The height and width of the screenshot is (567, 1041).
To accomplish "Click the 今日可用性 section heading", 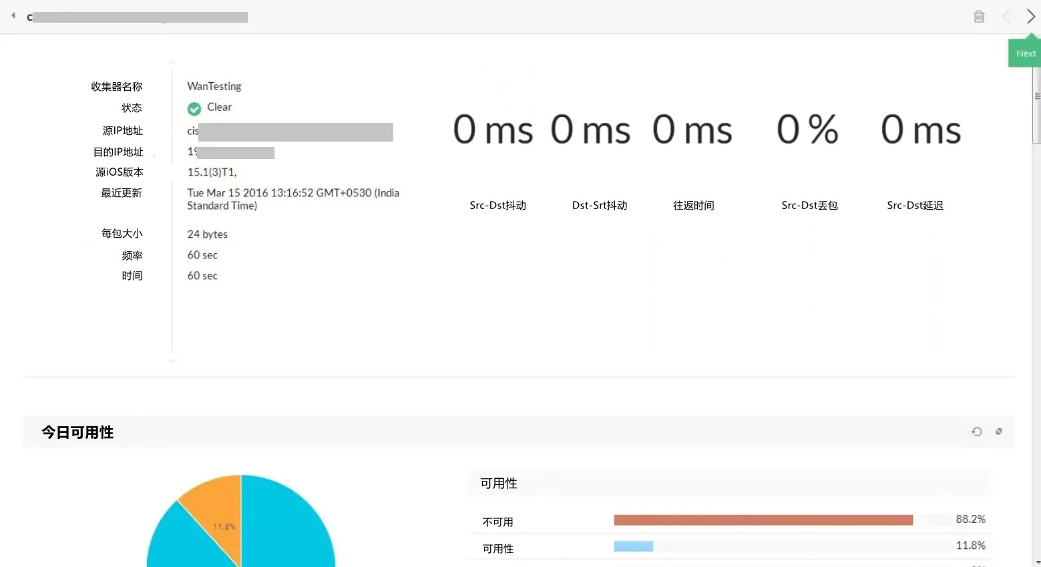I will (77, 433).
